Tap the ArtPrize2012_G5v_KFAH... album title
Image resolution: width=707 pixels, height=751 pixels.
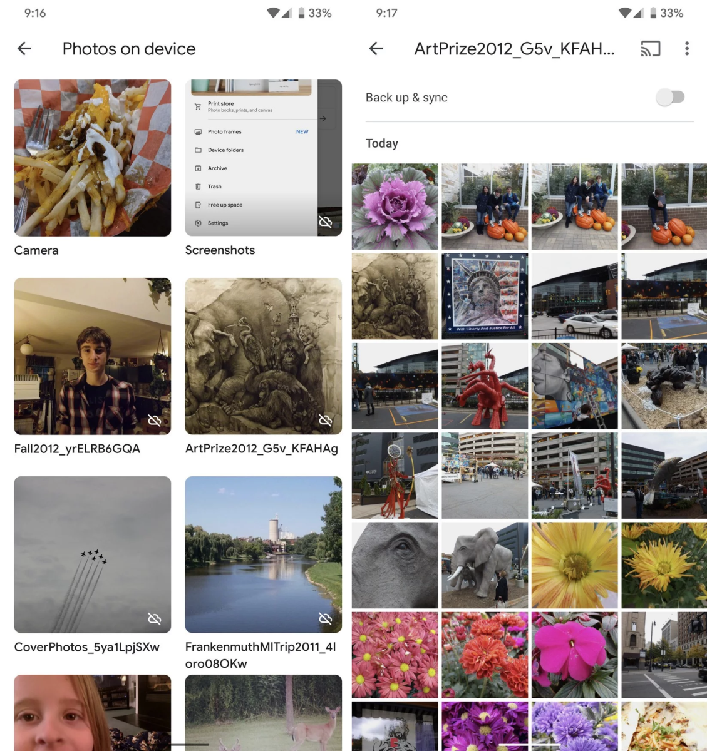tap(514, 49)
